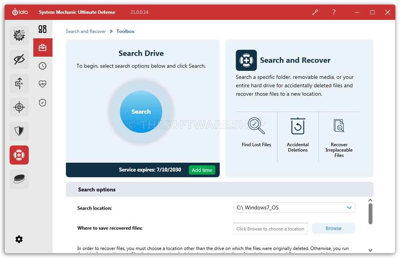Open the upward arrow sidebar icon
400x258 pixels.
tap(19, 83)
